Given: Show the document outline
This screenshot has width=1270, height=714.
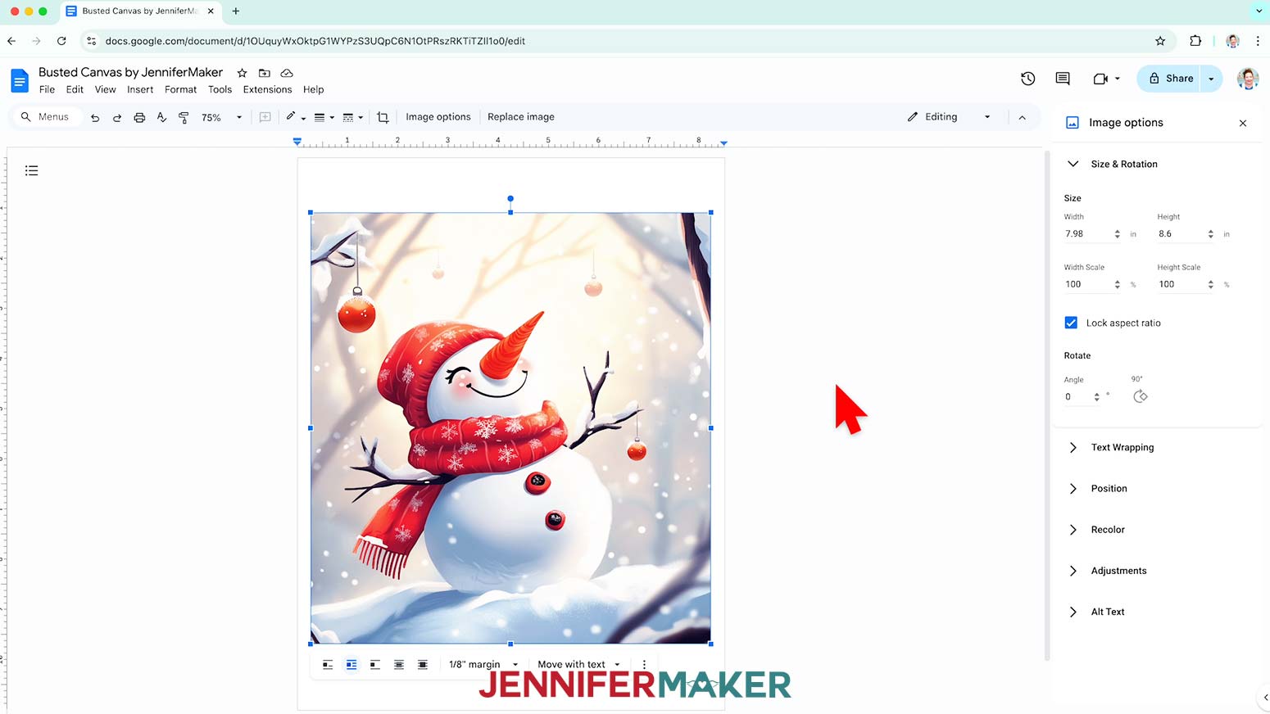Looking at the screenshot, I should tap(31, 170).
